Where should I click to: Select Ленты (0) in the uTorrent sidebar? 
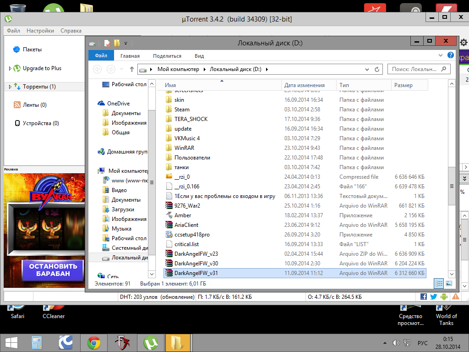[x=34, y=105]
